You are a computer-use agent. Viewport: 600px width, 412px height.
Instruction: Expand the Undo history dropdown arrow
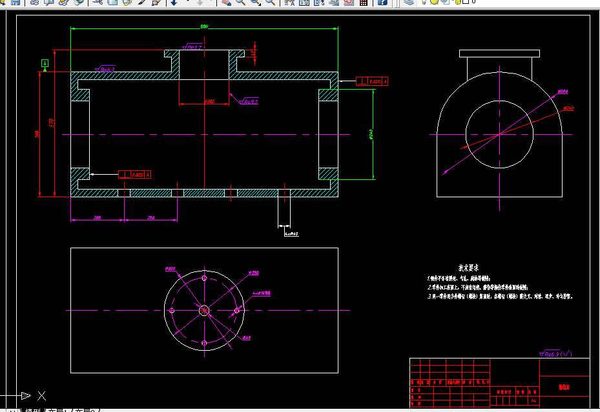187,1
